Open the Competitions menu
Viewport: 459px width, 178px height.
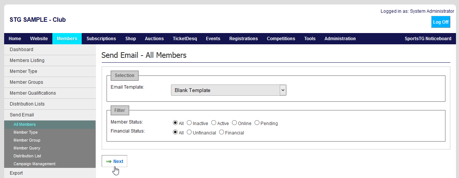click(281, 39)
